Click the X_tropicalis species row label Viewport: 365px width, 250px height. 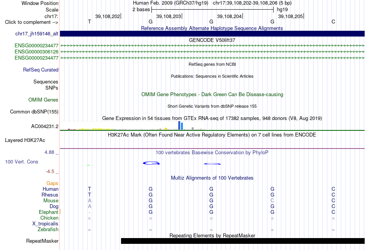pos(45,224)
